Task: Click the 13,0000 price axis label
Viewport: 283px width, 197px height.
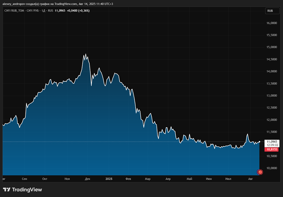Action: 272,96
